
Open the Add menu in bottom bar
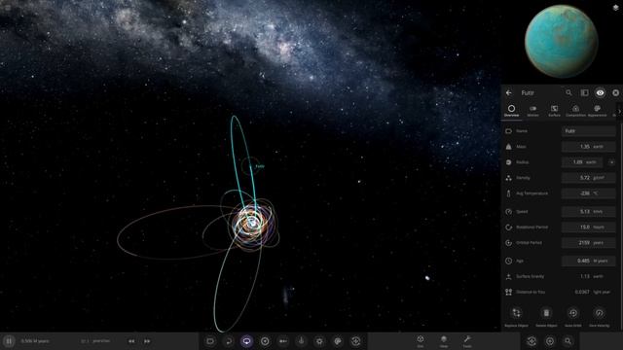[x=421, y=341]
